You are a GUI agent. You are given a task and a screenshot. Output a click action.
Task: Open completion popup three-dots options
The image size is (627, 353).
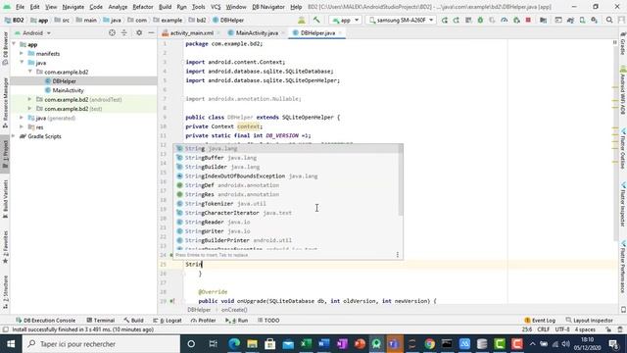(397, 255)
